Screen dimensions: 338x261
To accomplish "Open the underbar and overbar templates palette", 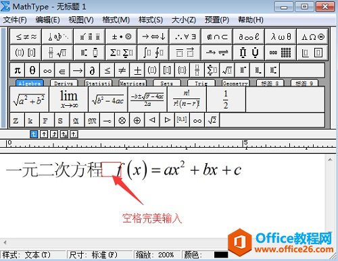I will pos(185,53).
